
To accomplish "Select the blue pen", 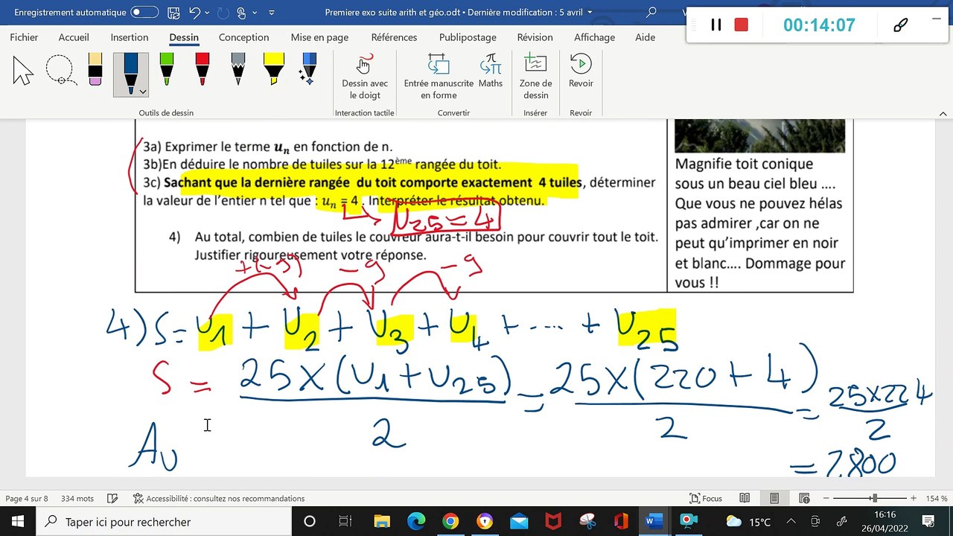I will (130, 73).
